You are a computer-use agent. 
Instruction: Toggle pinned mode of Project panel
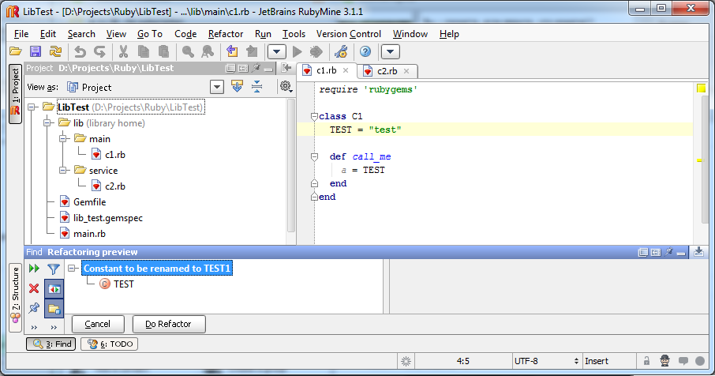click(256, 68)
